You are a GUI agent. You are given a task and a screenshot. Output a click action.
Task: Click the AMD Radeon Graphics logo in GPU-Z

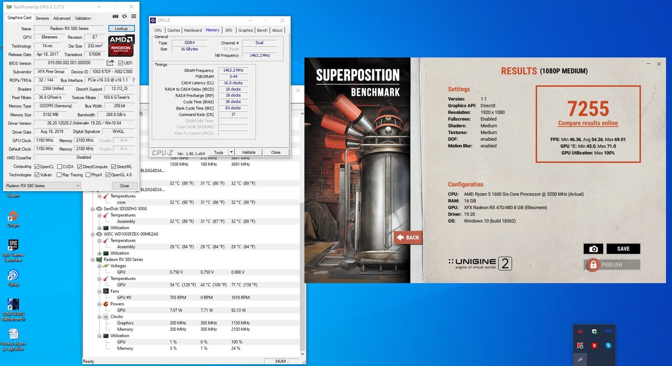point(121,46)
